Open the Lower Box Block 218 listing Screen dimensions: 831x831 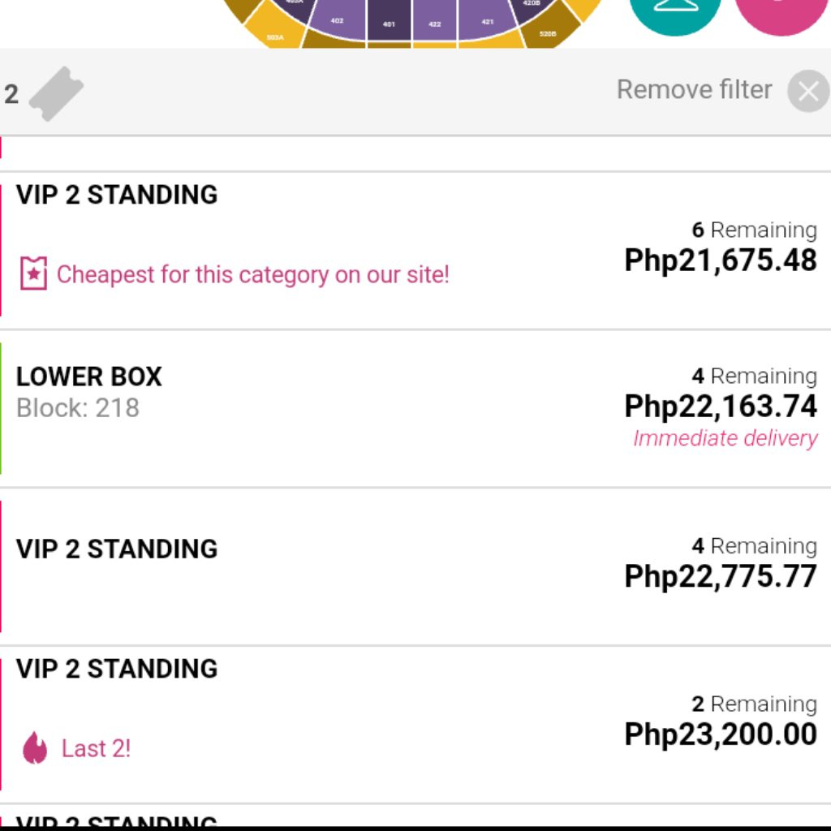click(x=415, y=408)
